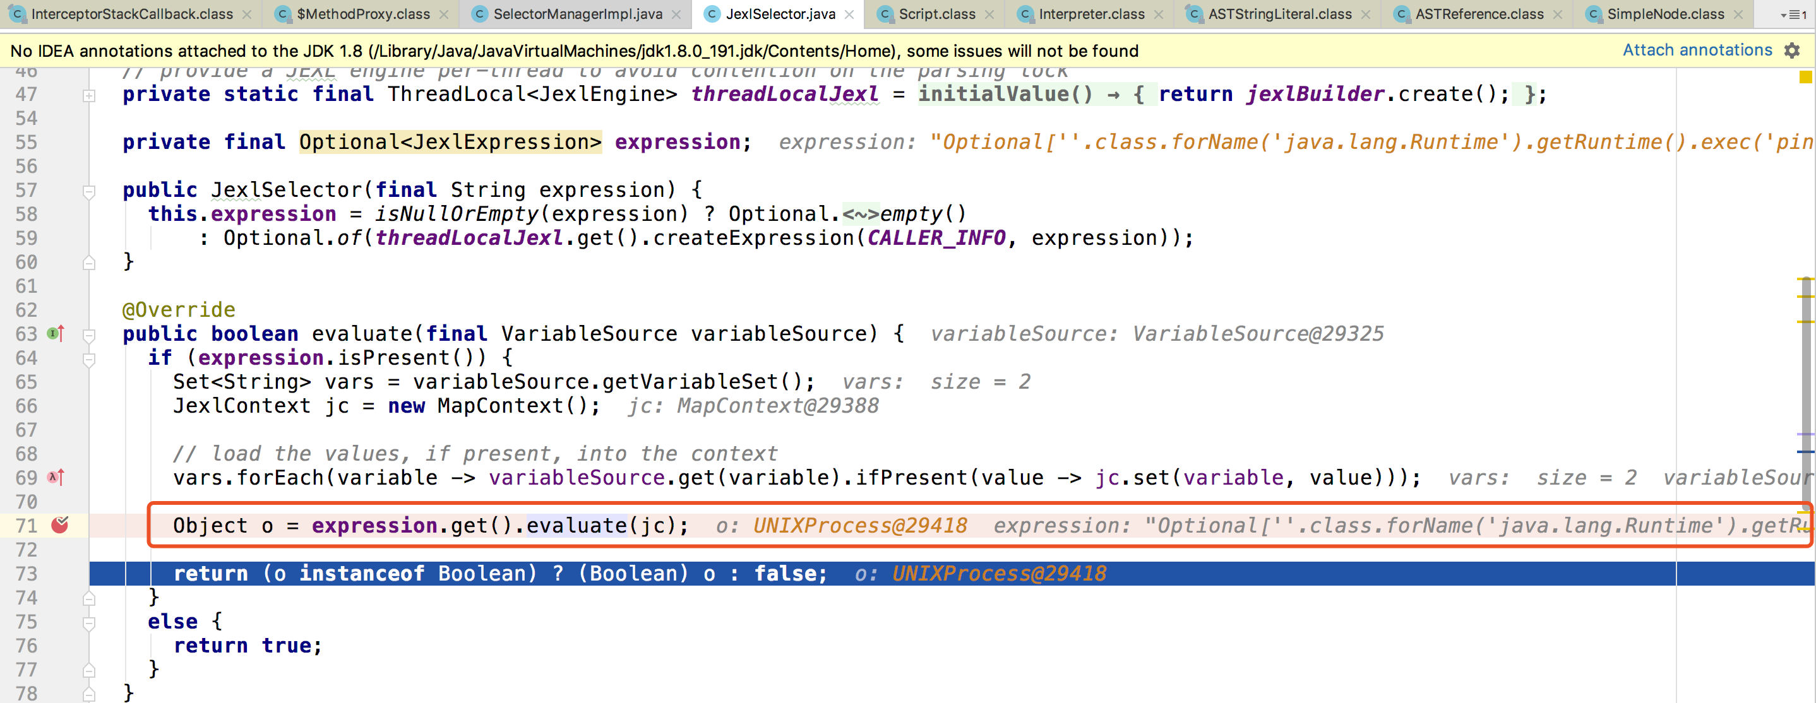The image size is (1816, 703).
Task: Open the $MethodProxy.class tab
Action: (363, 14)
